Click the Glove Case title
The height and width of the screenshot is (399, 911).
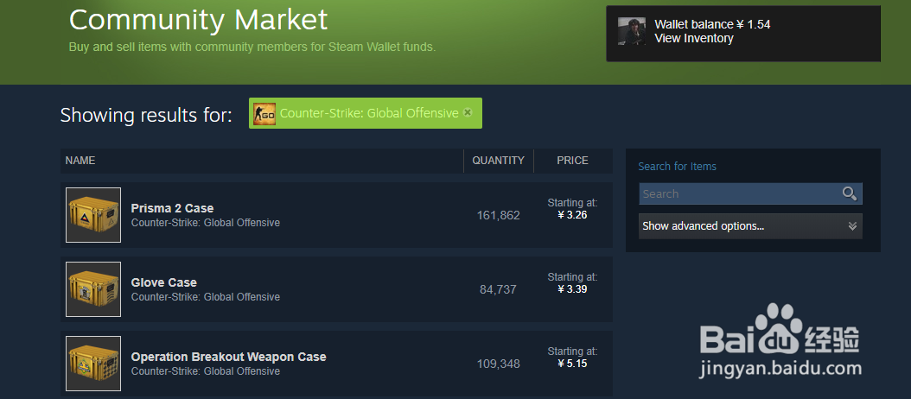coord(164,282)
